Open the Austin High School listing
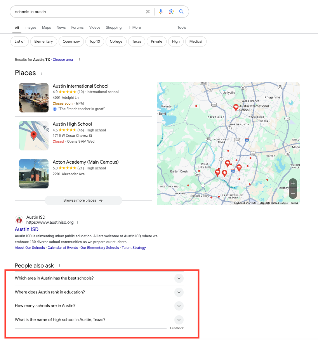Image resolution: width=318 pixels, height=340 pixels. 72,124
